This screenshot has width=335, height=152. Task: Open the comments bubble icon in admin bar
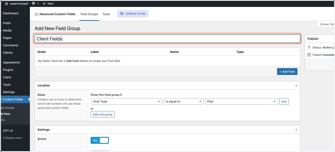pyautogui.click(x=33, y=4)
